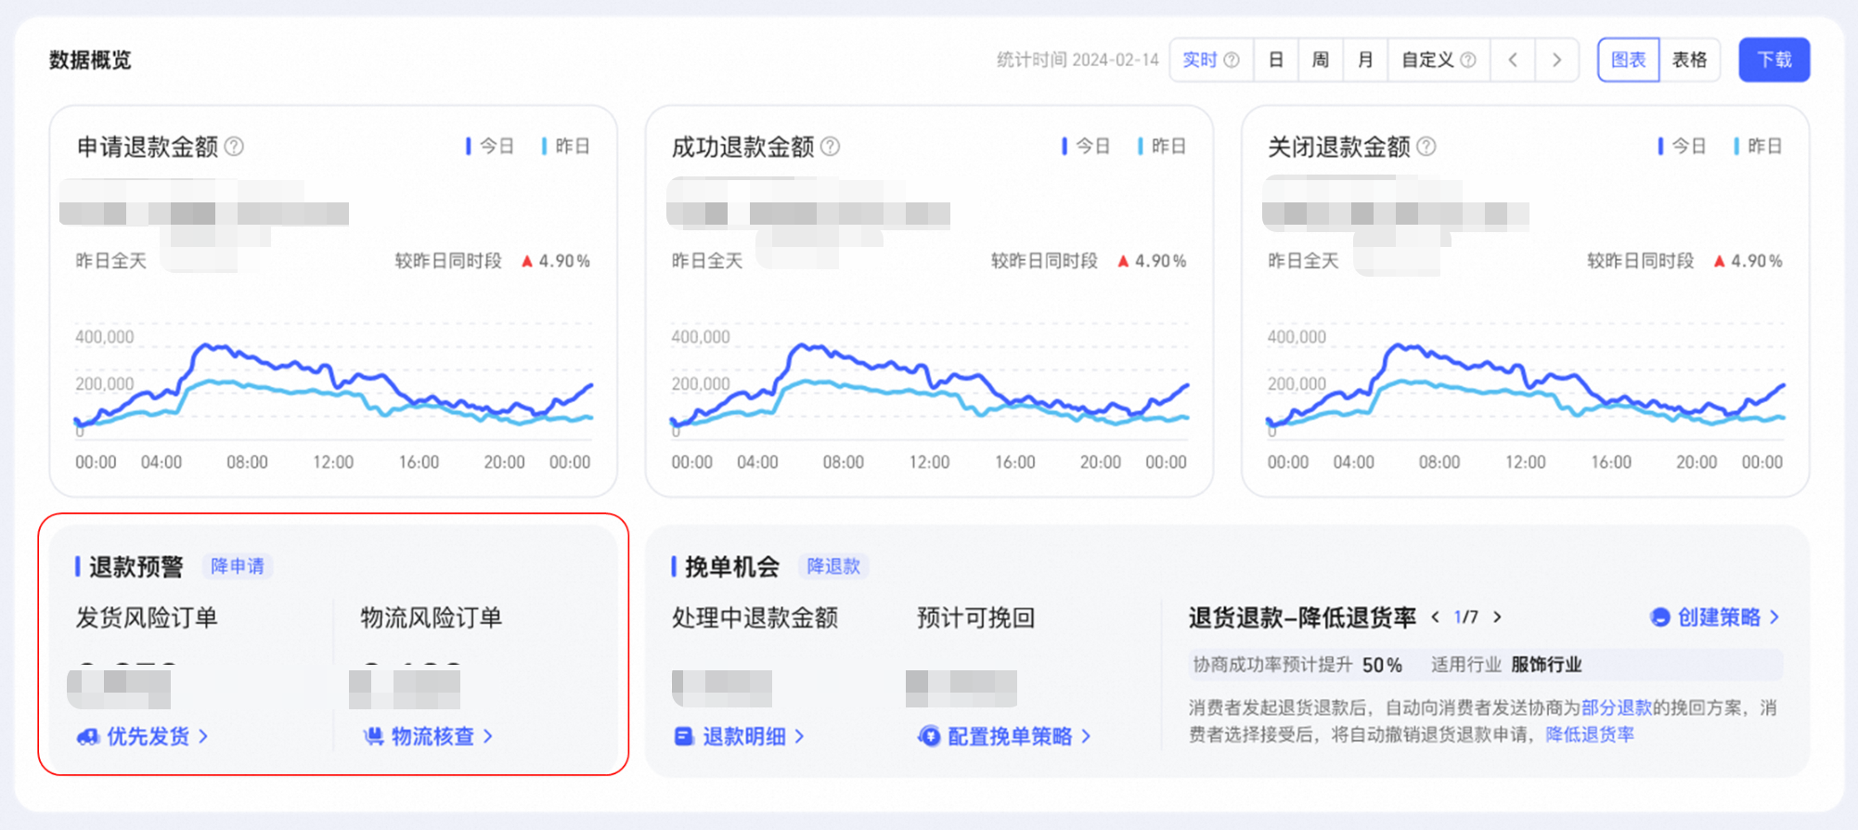Click the 预计可挽回 label
The image size is (1858, 830).
[x=976, y=618]
